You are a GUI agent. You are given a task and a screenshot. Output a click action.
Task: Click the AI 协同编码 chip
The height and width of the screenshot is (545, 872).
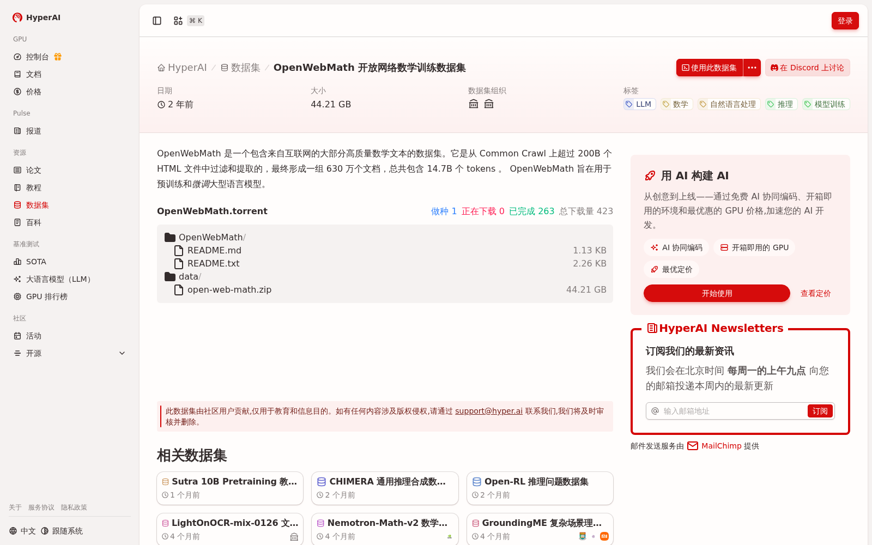tap(676, 247)
